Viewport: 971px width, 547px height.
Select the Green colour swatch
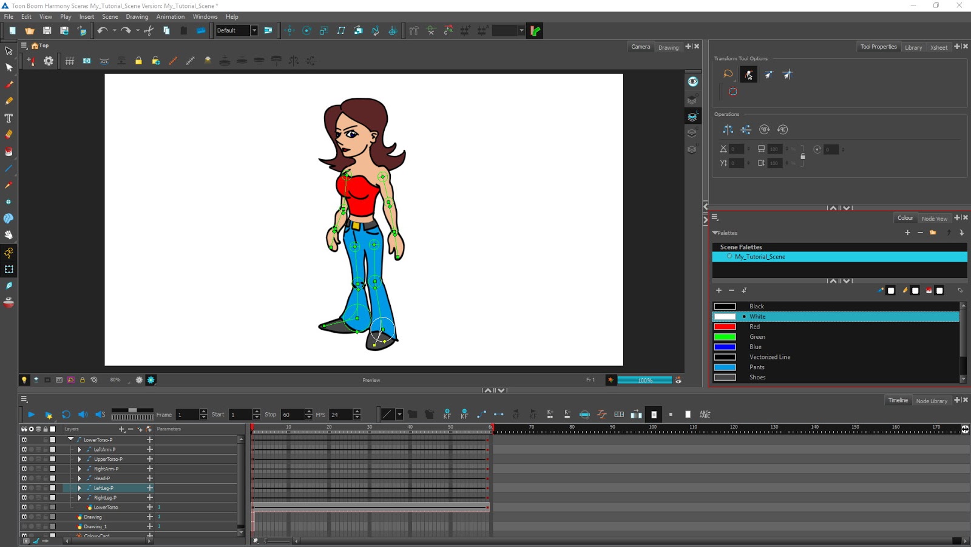point(725,337)
